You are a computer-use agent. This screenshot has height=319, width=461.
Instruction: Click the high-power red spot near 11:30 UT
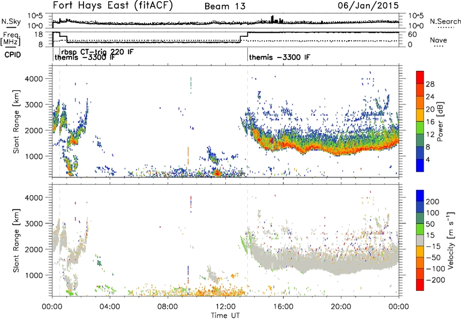(x=217, y=172)
